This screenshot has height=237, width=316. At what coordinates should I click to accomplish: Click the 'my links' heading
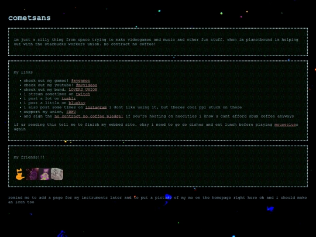(x=23, y=72)
